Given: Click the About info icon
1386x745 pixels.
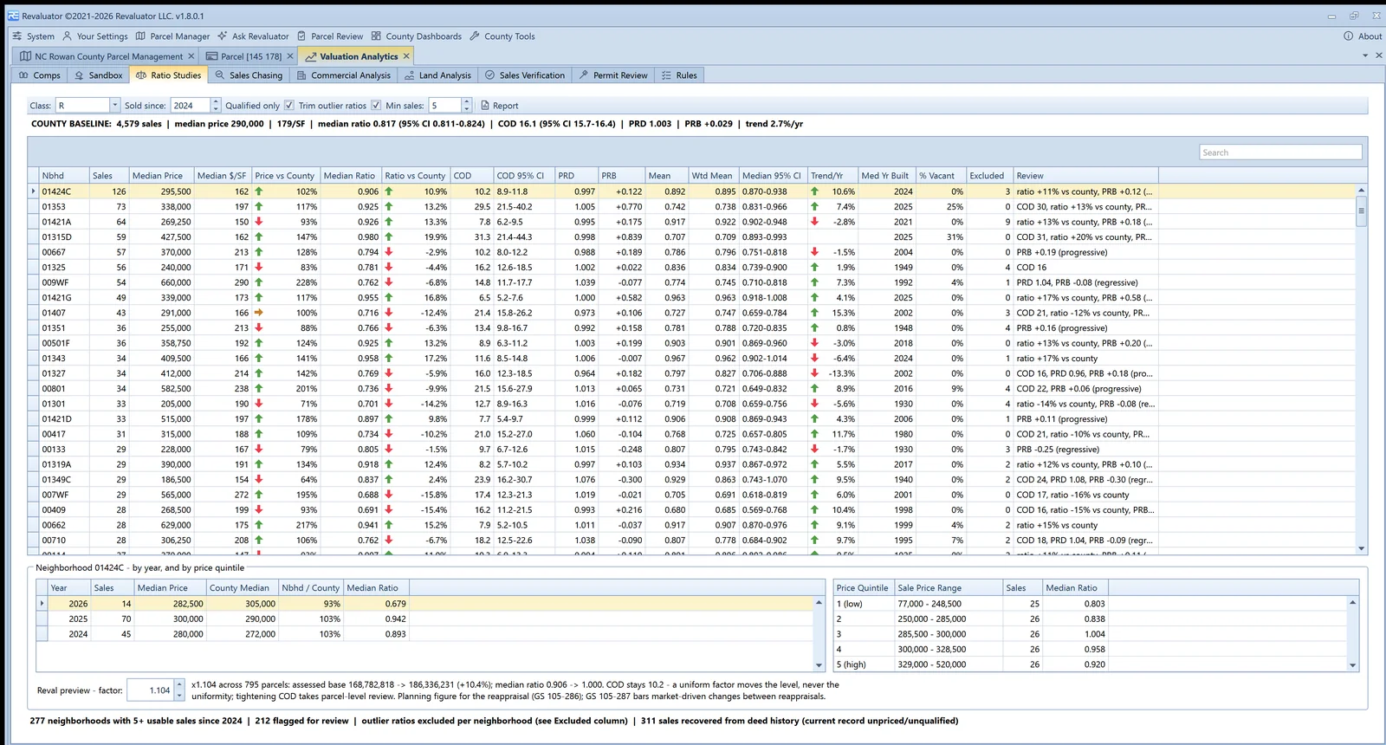Looking at the screenshot, I should (x=1348, y=36).
